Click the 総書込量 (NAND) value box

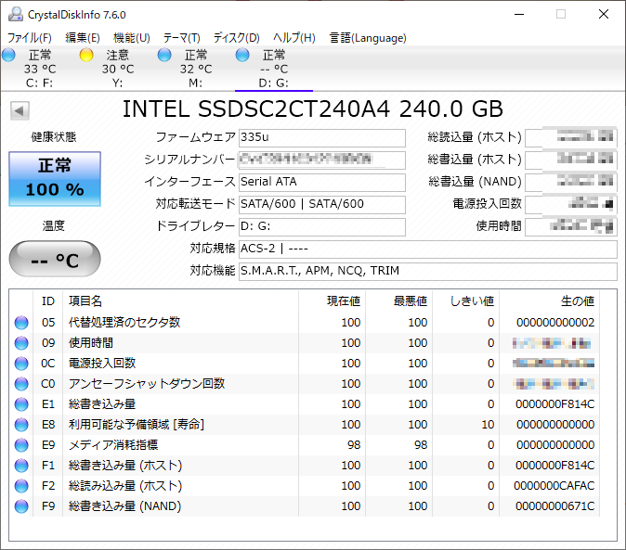[571, 182]
